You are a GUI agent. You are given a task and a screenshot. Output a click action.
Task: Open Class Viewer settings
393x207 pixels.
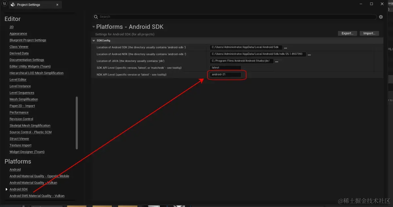tap(19, 47)
